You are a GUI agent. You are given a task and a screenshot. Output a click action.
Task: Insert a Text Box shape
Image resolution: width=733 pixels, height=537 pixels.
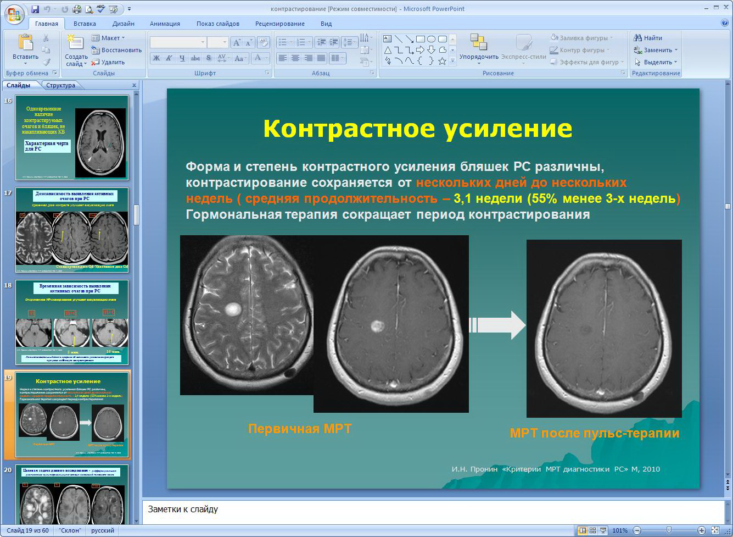(387, 39)
